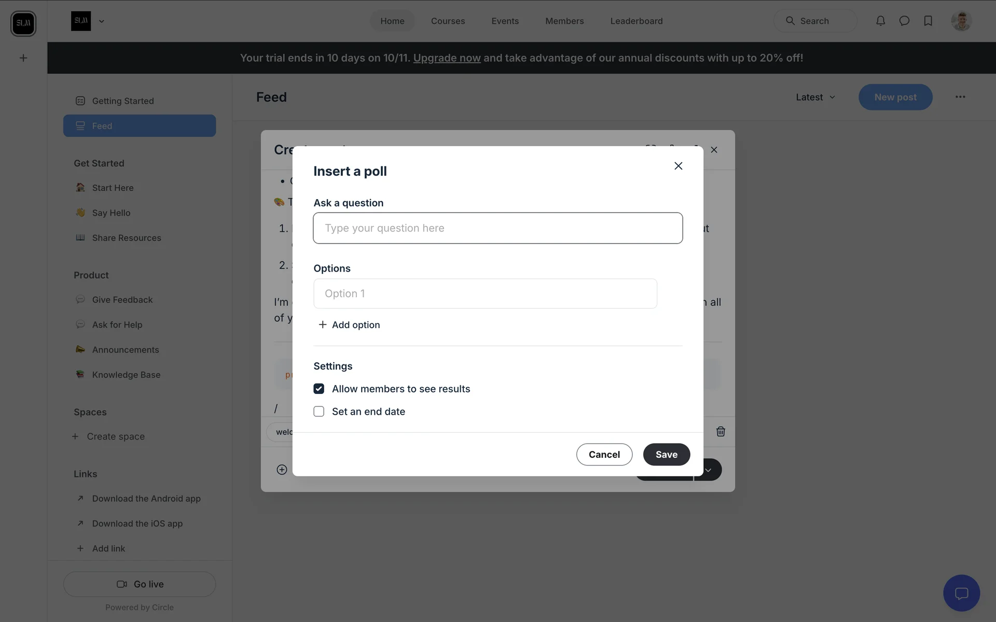Close the Insert a poll dialog
Screen dimensions: 996x622
[x=678, y=166]
